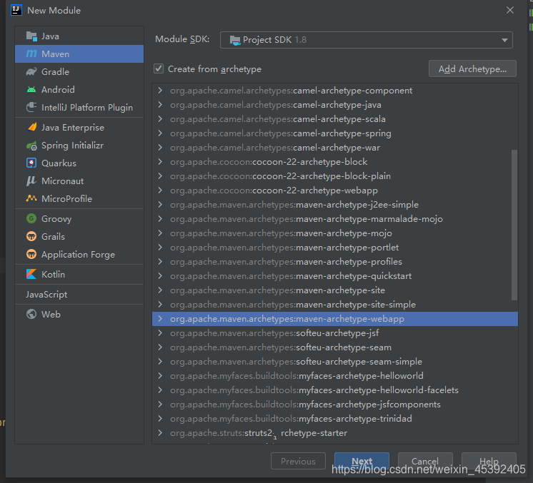Click the Web globe icon
The width and height of the screenshot is (533, 483).
coord(31,314)
